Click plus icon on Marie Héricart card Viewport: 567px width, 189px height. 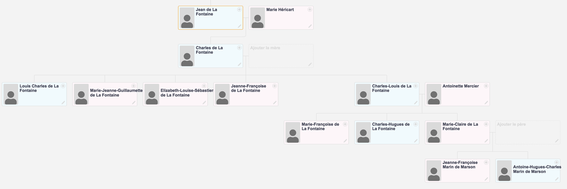[310, 9]
